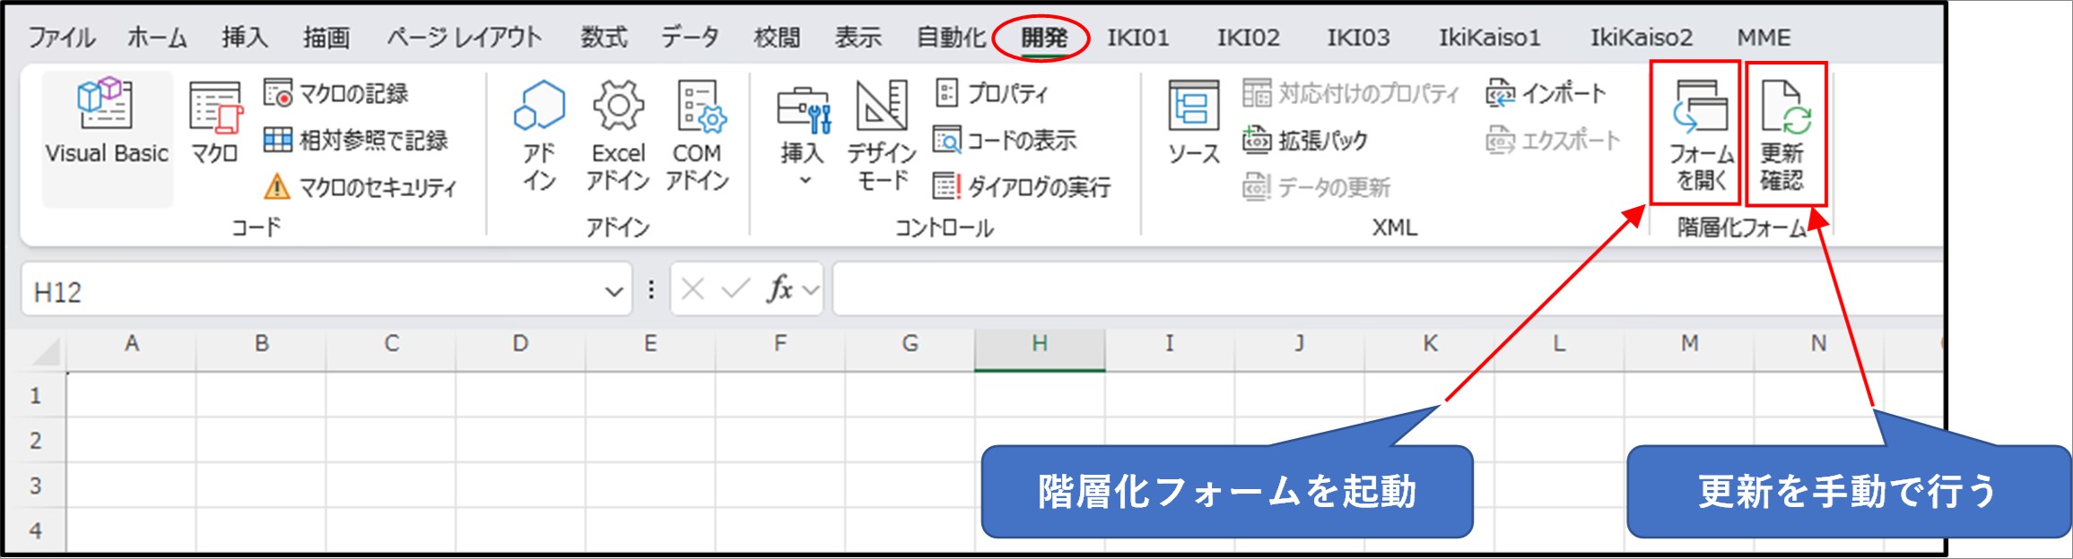Switch to the 表示 tab
Screen dimensions: 2073x559
tap(858, 38)
